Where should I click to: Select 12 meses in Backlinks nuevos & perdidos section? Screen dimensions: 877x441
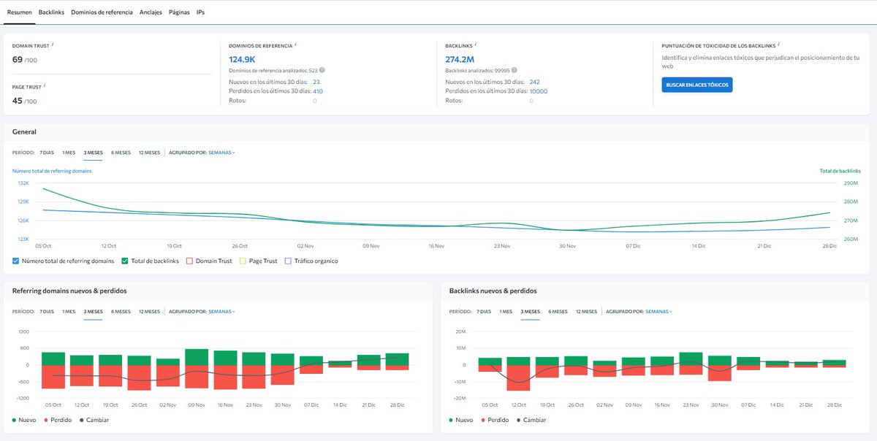pos(586,312)
